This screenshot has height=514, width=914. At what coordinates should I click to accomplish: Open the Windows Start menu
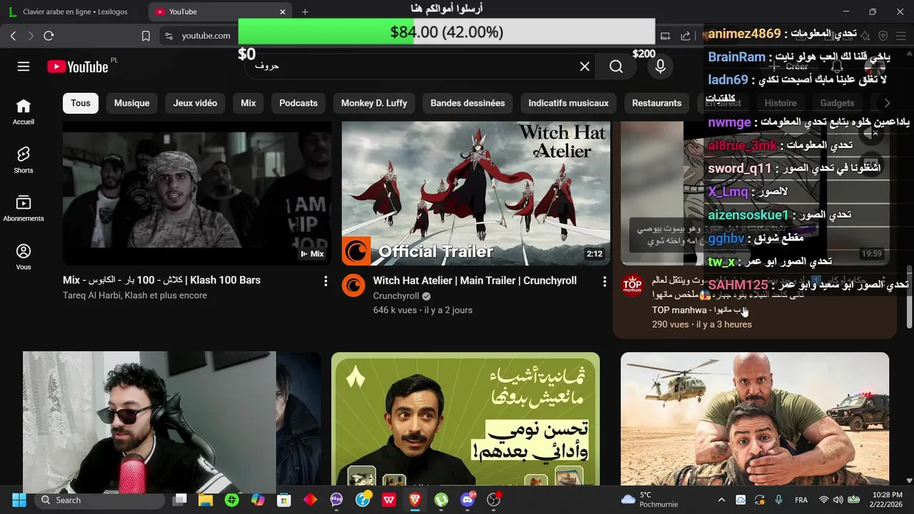coord(19,500)
